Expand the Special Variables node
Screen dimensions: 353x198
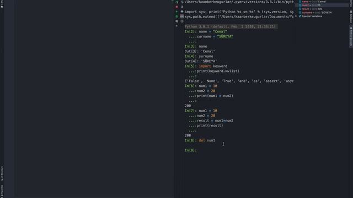pyautogui.click(x=296, y=16)
